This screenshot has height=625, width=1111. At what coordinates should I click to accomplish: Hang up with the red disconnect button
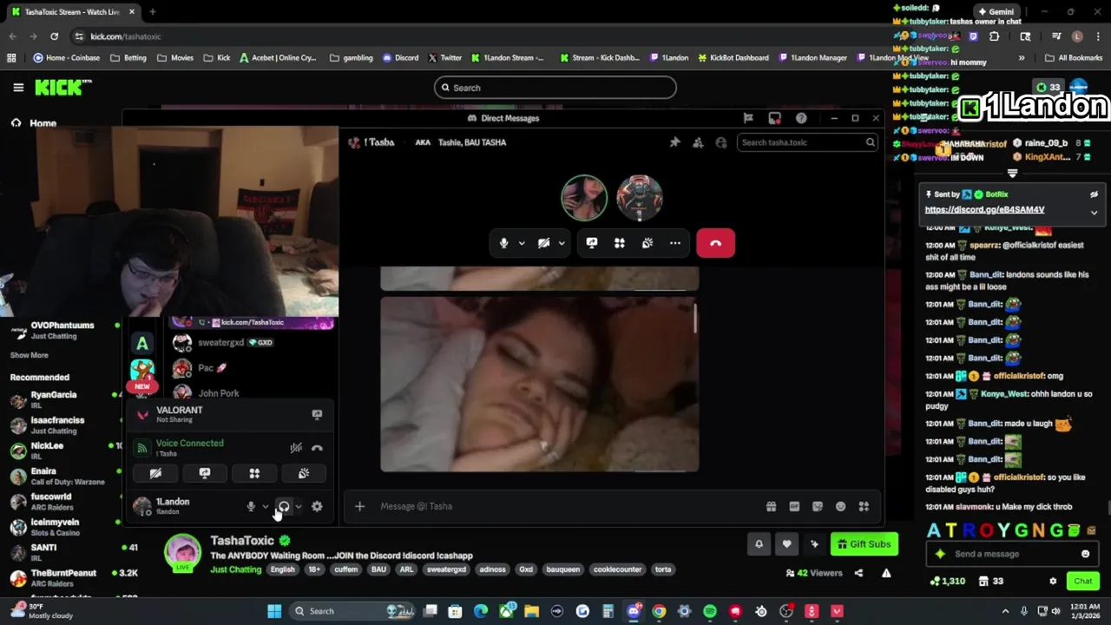(x=715, y=243)
